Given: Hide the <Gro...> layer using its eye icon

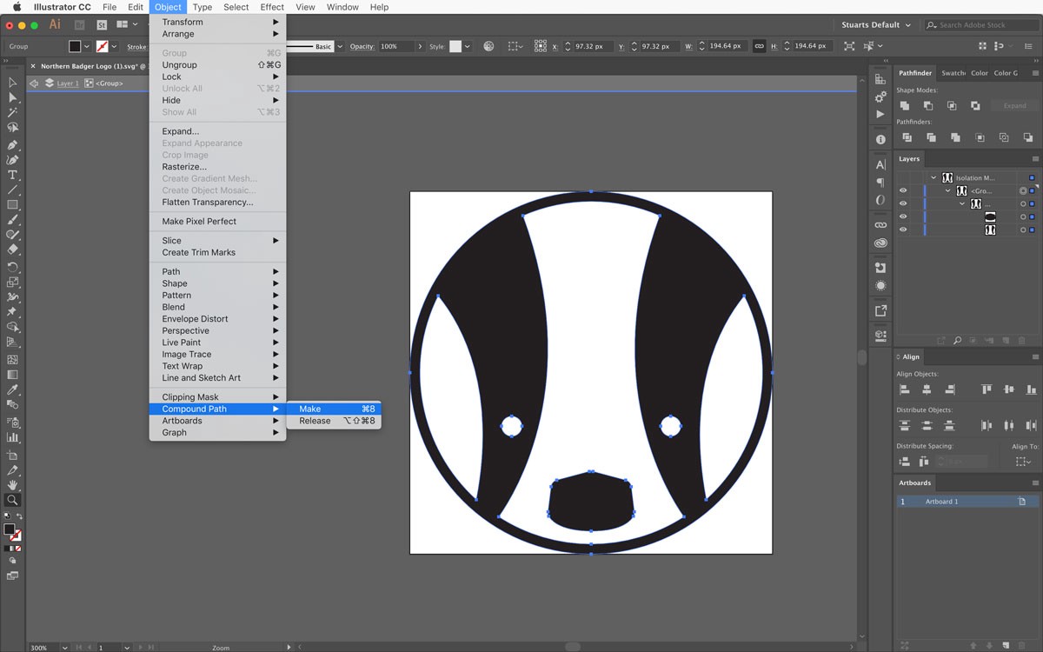Looking at the screenshot, I should click(903, 190).
